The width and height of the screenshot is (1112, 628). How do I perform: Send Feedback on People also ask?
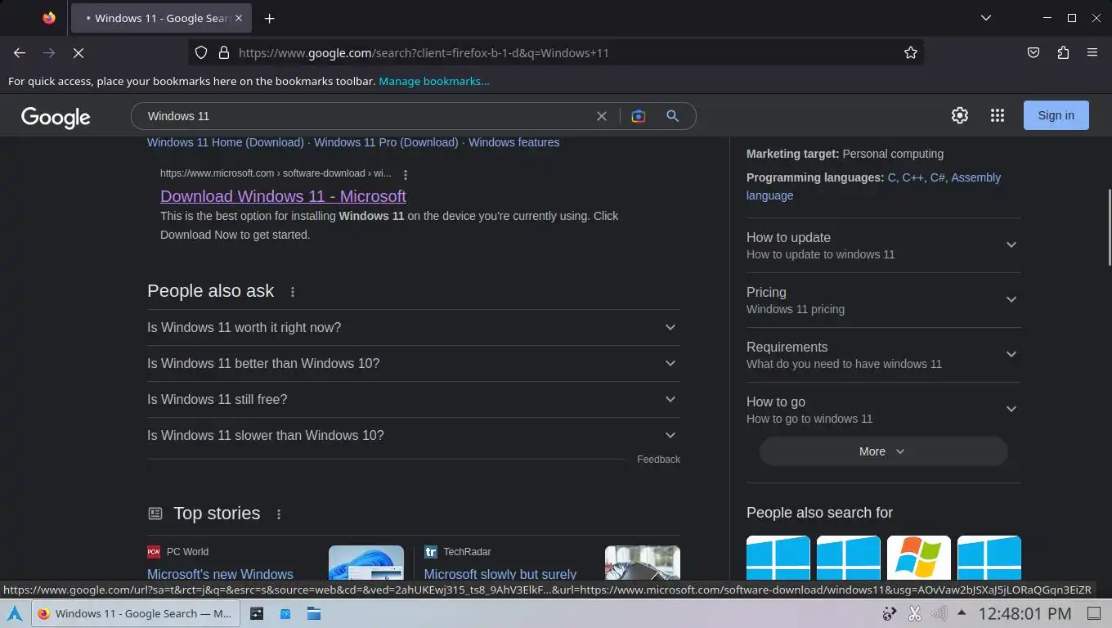coord(658,460)
